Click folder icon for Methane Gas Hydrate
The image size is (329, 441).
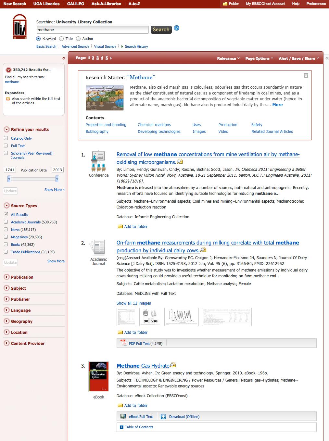pos(120,405)
